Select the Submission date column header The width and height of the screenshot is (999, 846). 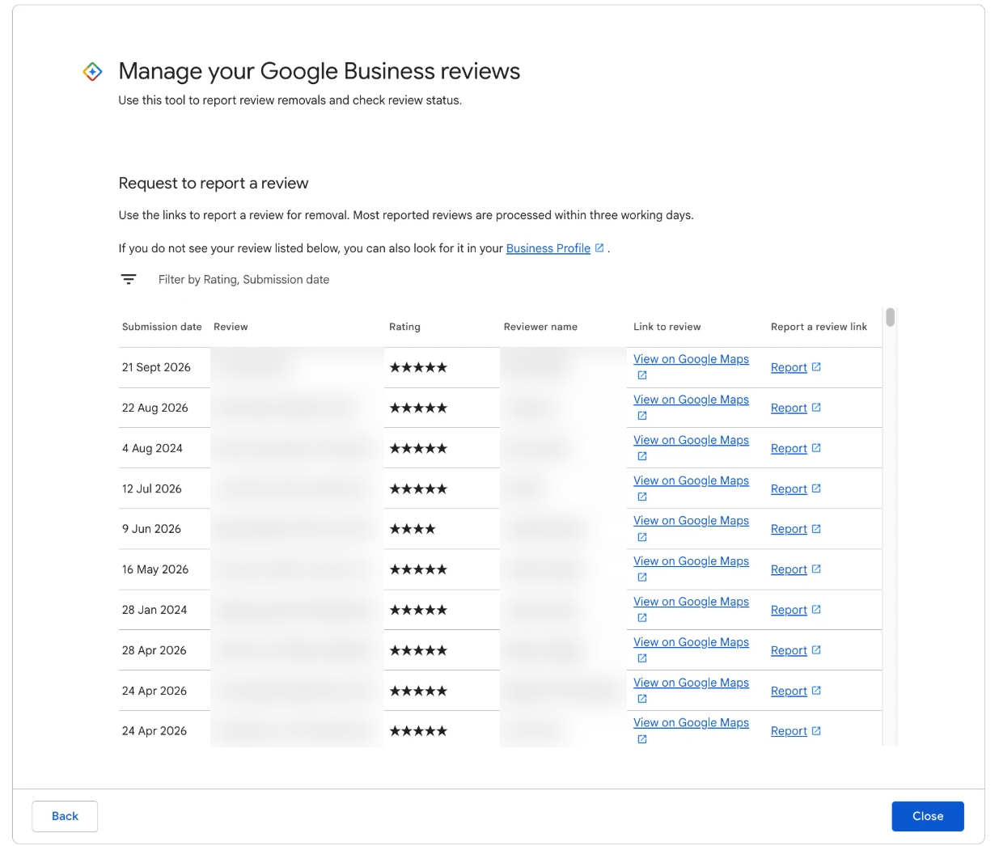pyautogui.click(x=162, y=327)
